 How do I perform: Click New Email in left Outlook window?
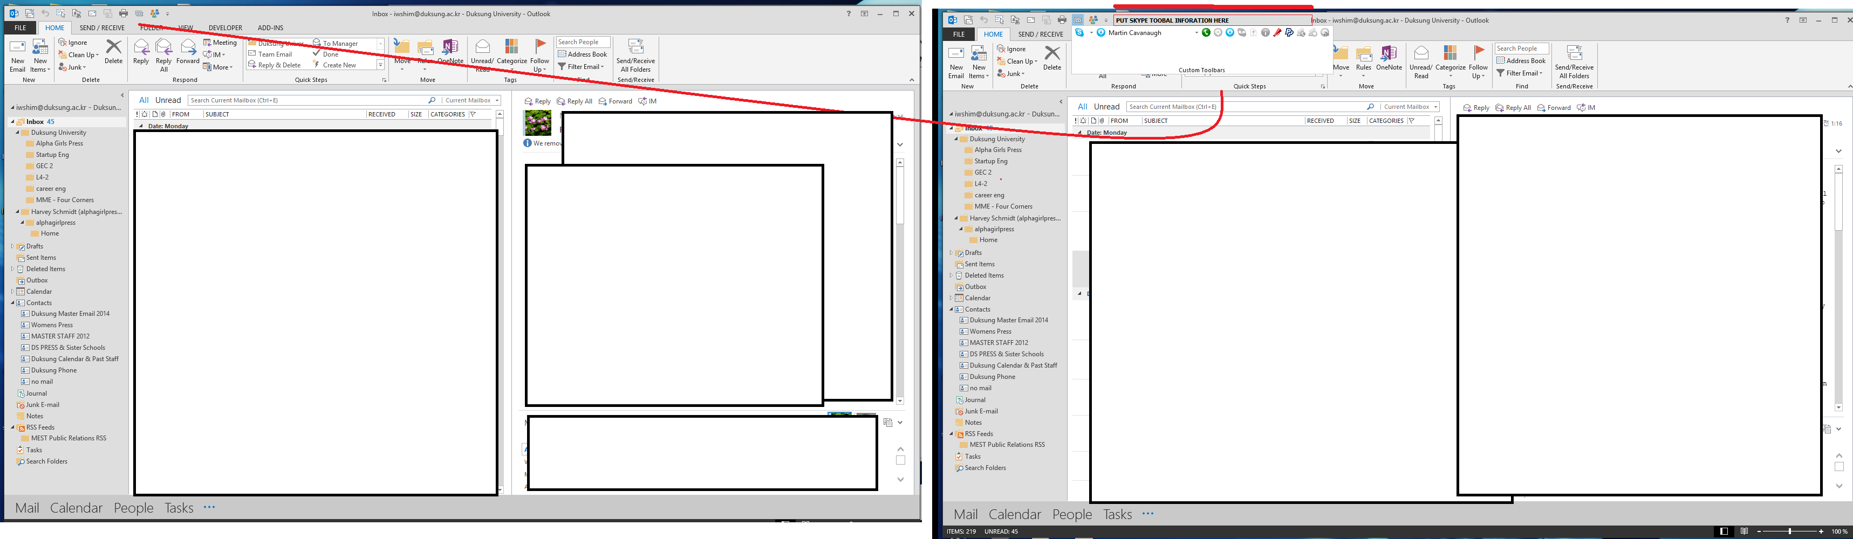click(x=17, y=56)
